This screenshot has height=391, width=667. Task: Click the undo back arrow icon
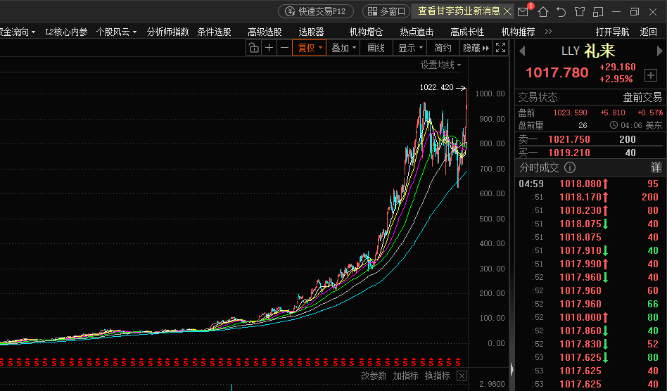pos(561,12)
